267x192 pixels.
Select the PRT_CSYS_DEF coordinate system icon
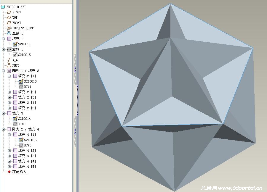click(9, 28)
